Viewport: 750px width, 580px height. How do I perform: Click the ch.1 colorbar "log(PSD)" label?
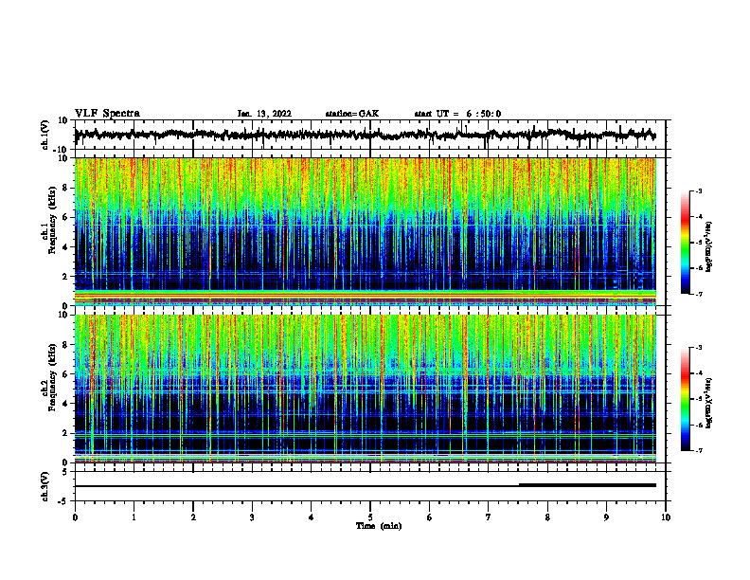[x=709, y=247]
